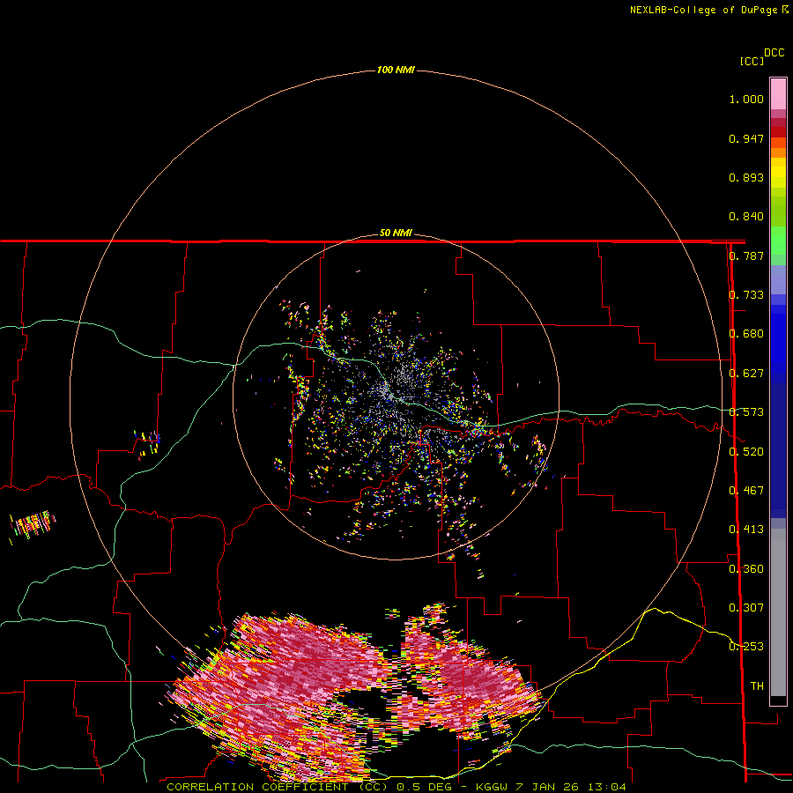Select the 0.787 scale value

746,256
